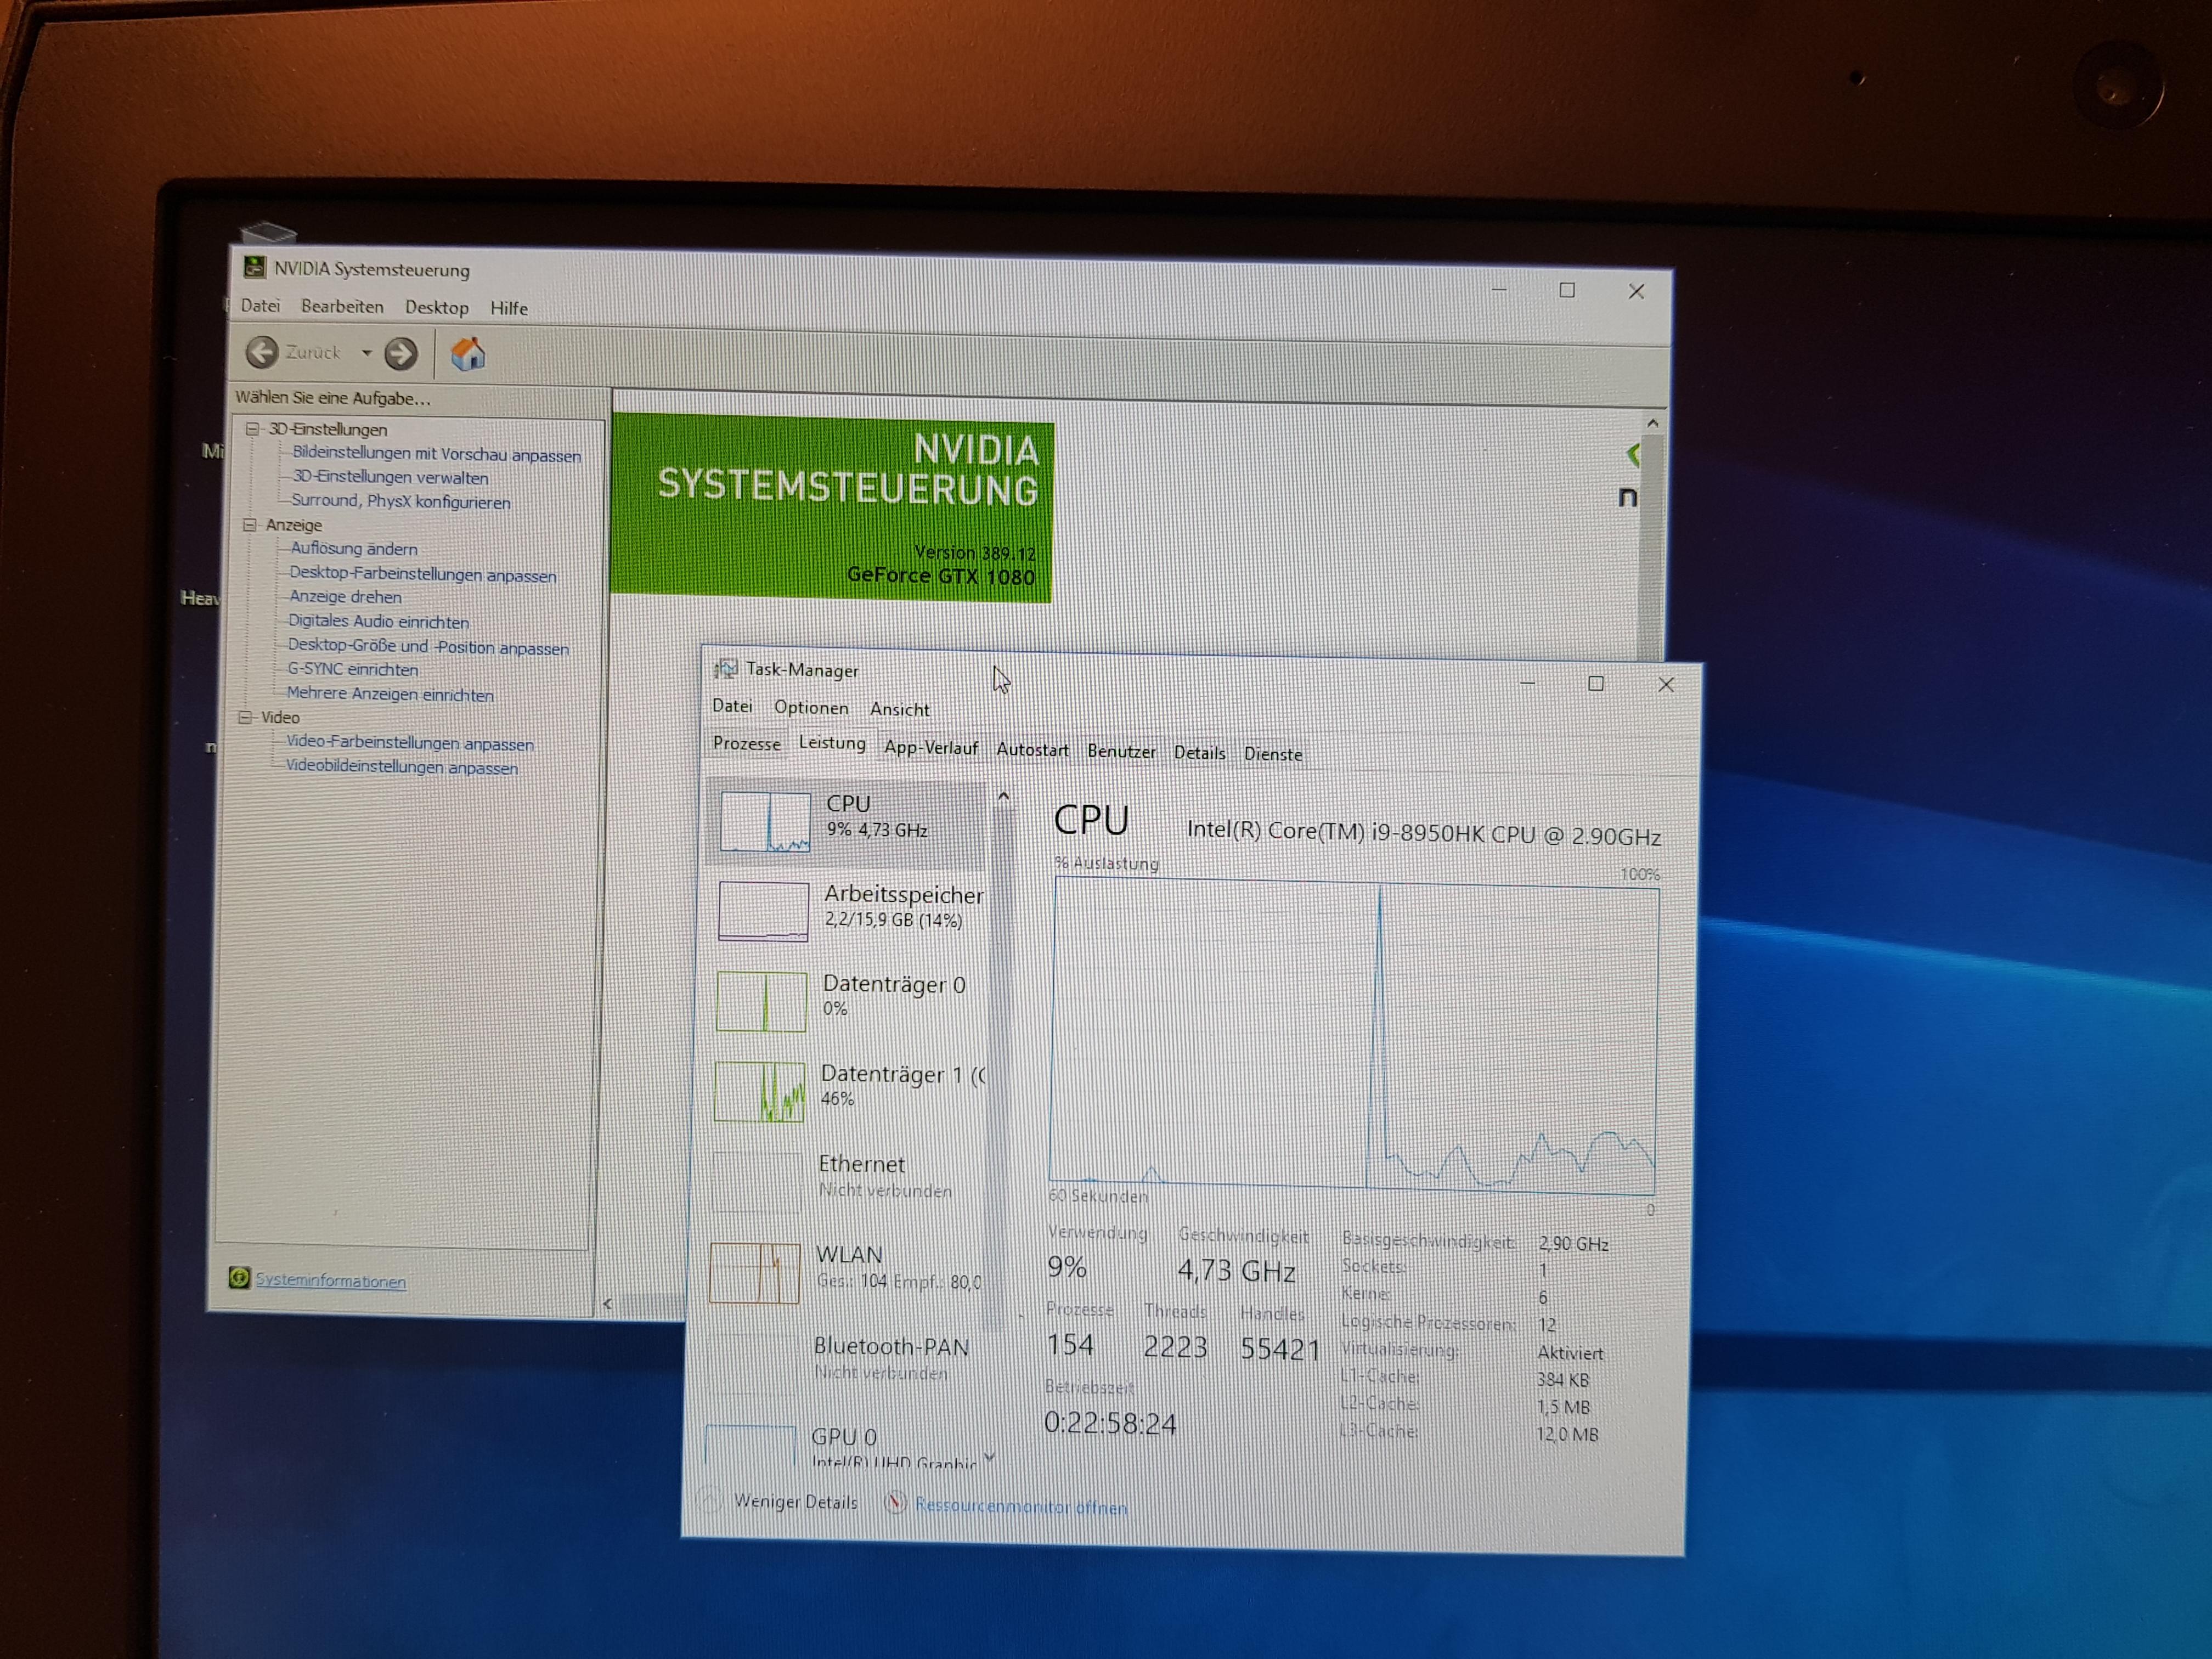
Task: Click the Forward arrow icon in NVIDIA toolbar
Action: tap(401, 353)
